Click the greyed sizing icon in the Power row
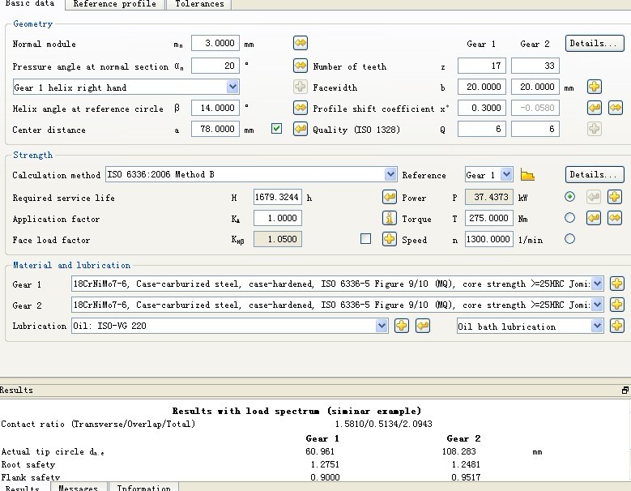Image resolution: width=631 pixels, height=491 pixels. tap(594, 197)
